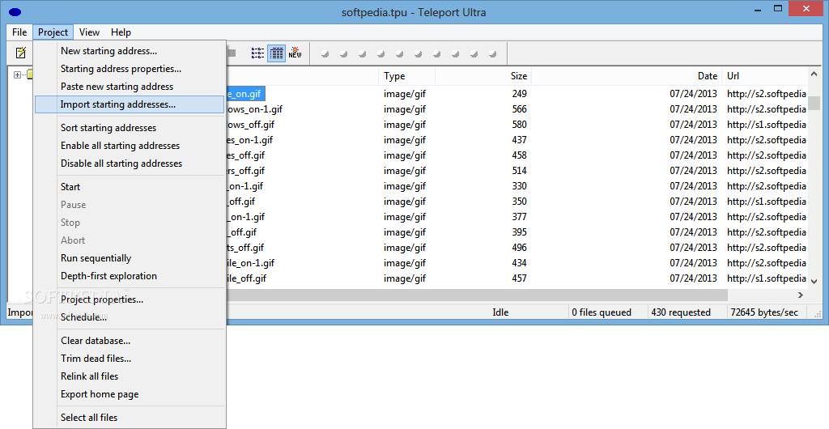Viewport: 829px width, 429px height.
Task: Choose Disable all starting addresses
Action: [130, 164]
